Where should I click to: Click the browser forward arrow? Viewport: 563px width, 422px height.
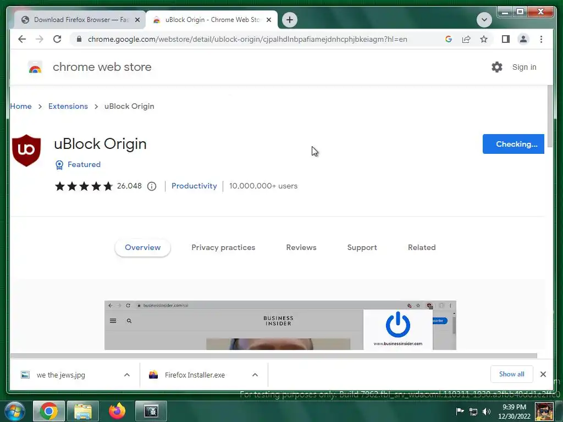click(x=40, y=39)
